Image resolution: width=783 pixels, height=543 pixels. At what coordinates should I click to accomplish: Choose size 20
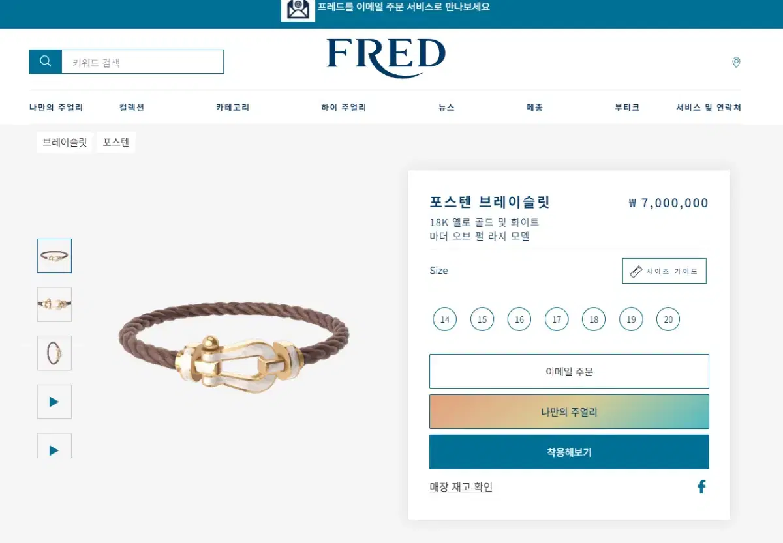668,319
